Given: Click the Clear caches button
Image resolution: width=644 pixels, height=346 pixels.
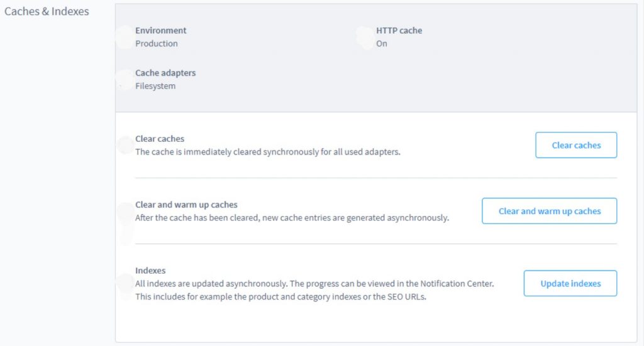Looking at the screenshot, I should [576, 145].
